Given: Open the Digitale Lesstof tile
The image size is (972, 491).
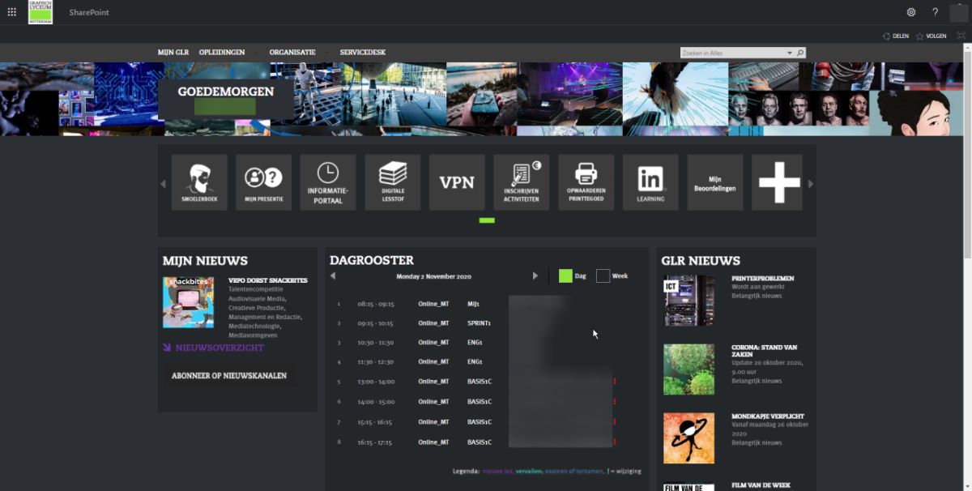Looking at the screenshot, I should pyautogui.click(x=393, y=182).
